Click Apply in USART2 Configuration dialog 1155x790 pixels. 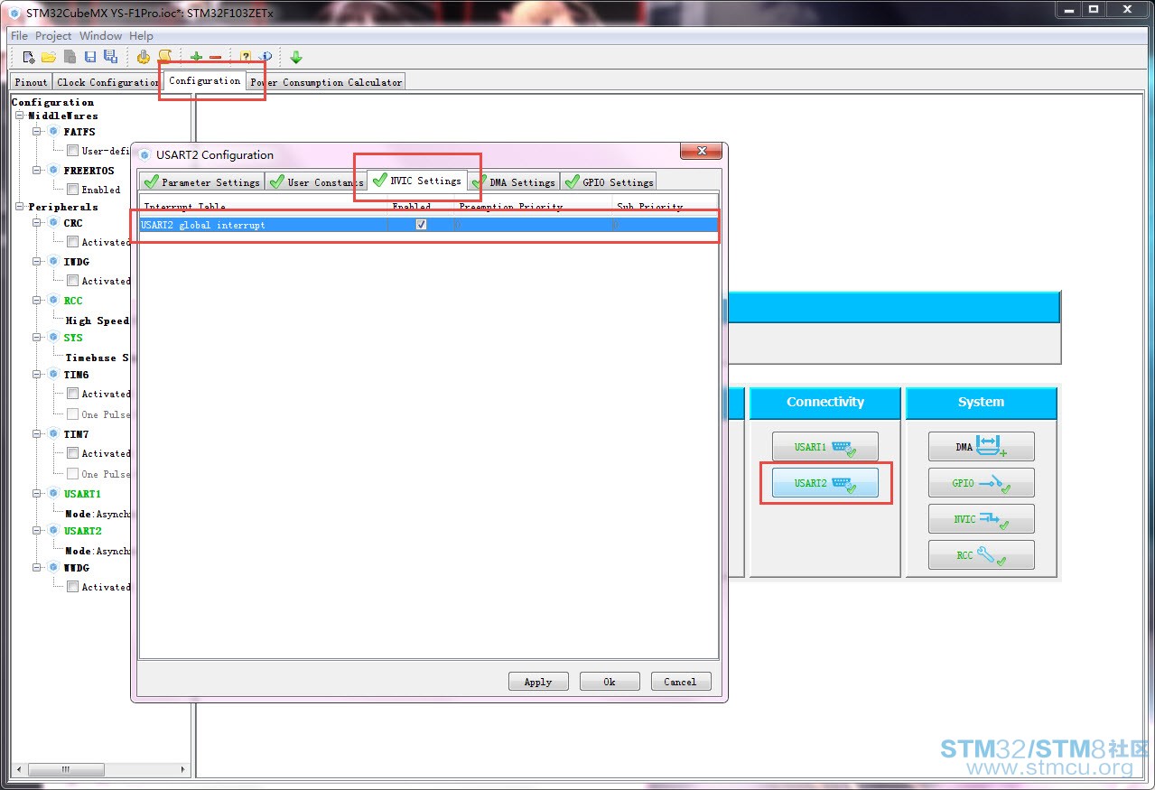pyautogui.click(x=538, y=682)
